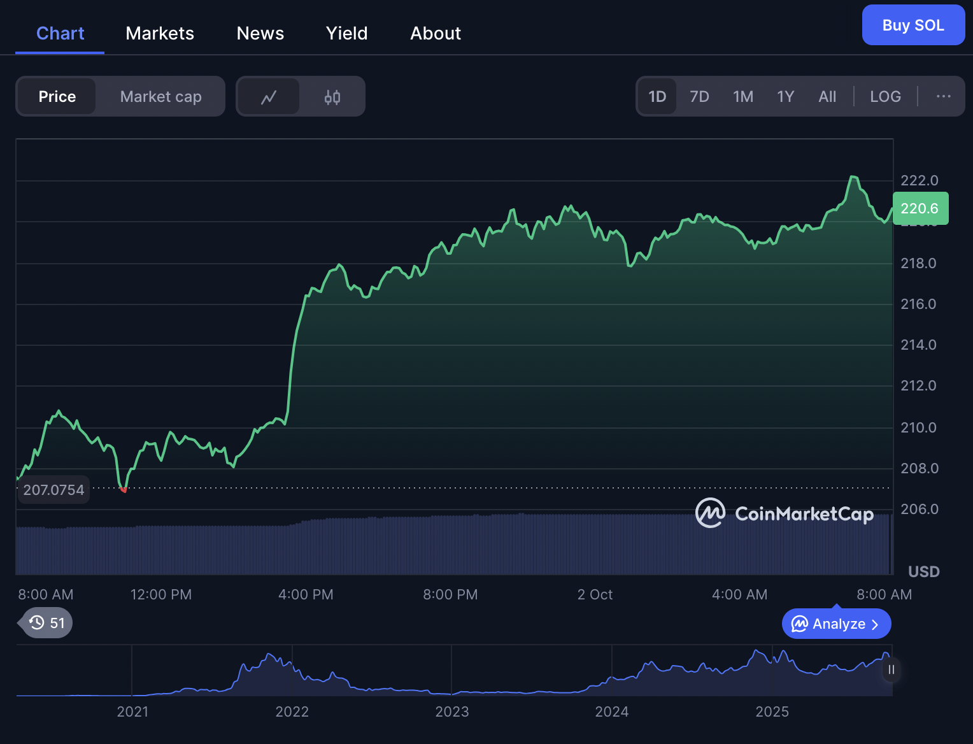Open the News tab
Viewport: 973px width, 744px height.
pos(260,33)
